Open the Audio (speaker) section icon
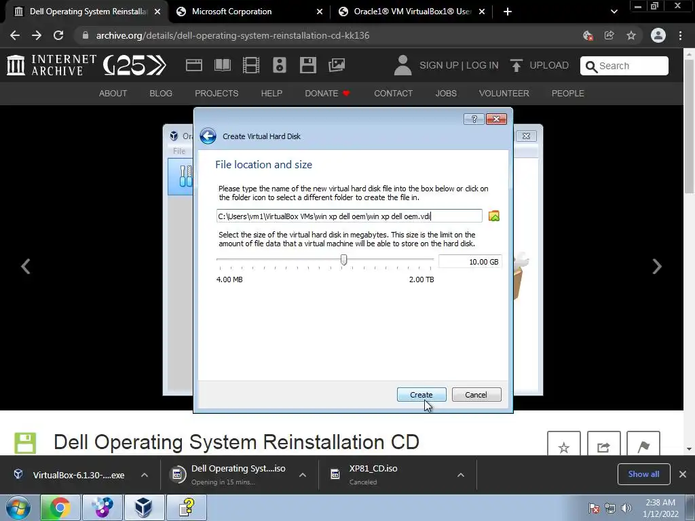 pyautogui.click(x=279, y=65)
